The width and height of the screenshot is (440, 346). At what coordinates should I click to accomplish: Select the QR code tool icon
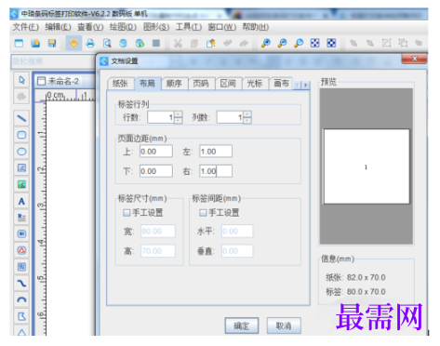pyautogui.click(x=21, y=267)
